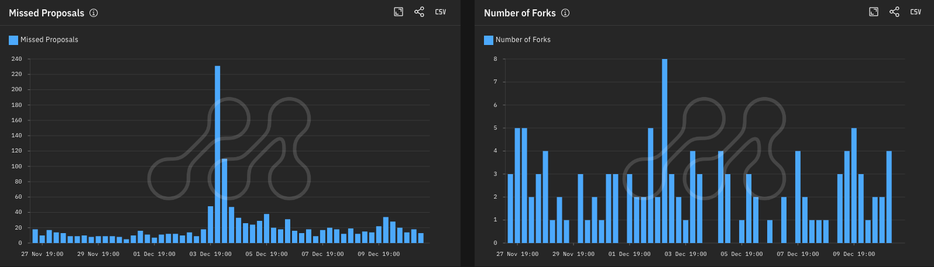Screen dimensions: 934x267
Task: Click the tallest bar in Missed Proposals chart
Action: pos(218,155)
